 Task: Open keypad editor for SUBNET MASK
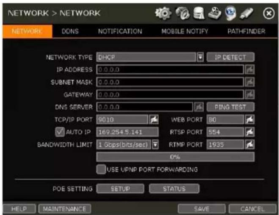pos(250,82)
